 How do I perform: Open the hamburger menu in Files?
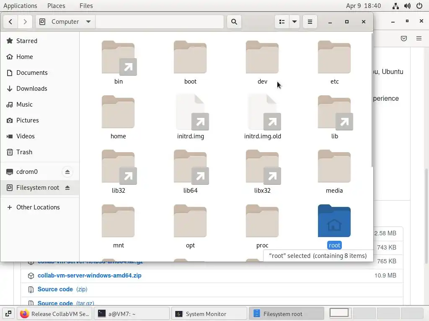click(310, 22)
